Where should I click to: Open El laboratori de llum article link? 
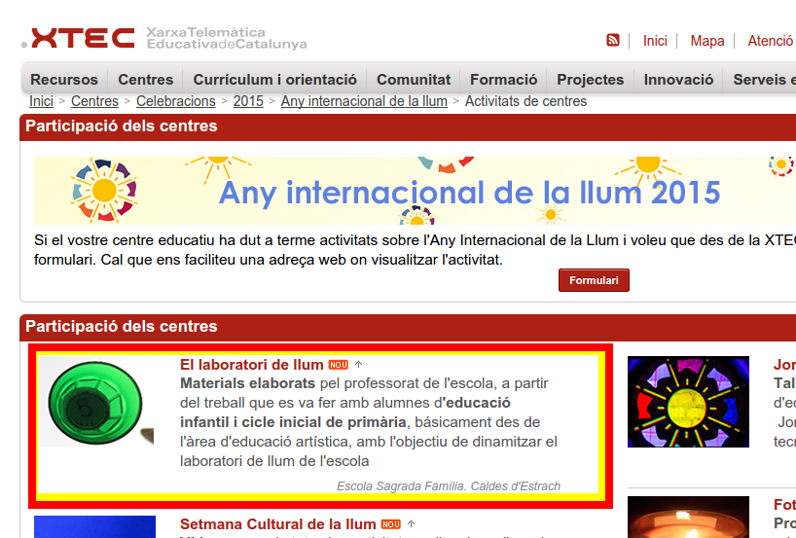[251, 365]
